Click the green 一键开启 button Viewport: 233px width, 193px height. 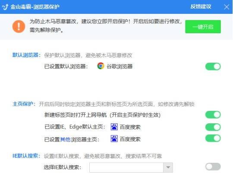click(203, 27)
